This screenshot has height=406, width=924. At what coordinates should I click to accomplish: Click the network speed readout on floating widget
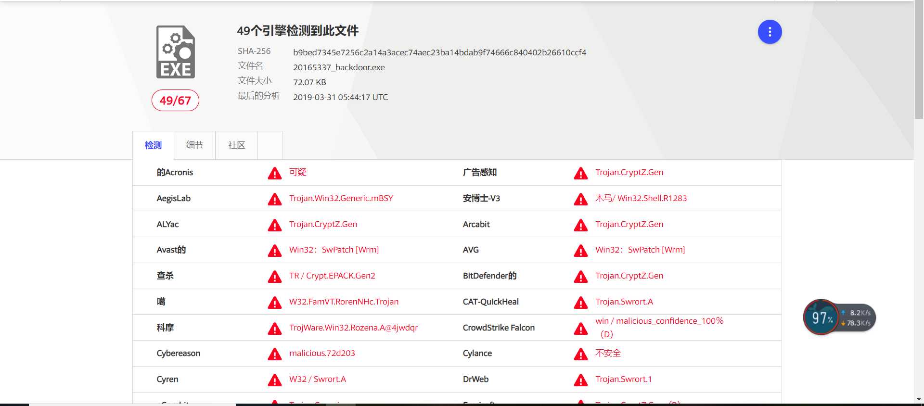(x=858, y=318)
